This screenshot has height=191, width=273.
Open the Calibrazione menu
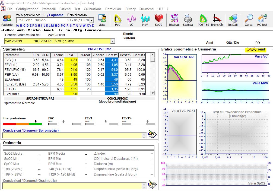[93, 9]
